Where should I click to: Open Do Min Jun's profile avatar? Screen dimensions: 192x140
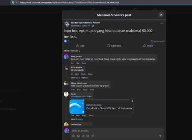tap(66, 124)
